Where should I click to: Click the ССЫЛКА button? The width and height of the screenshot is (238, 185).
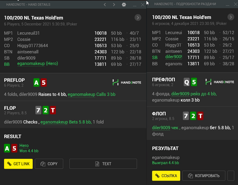coord(166,176)
